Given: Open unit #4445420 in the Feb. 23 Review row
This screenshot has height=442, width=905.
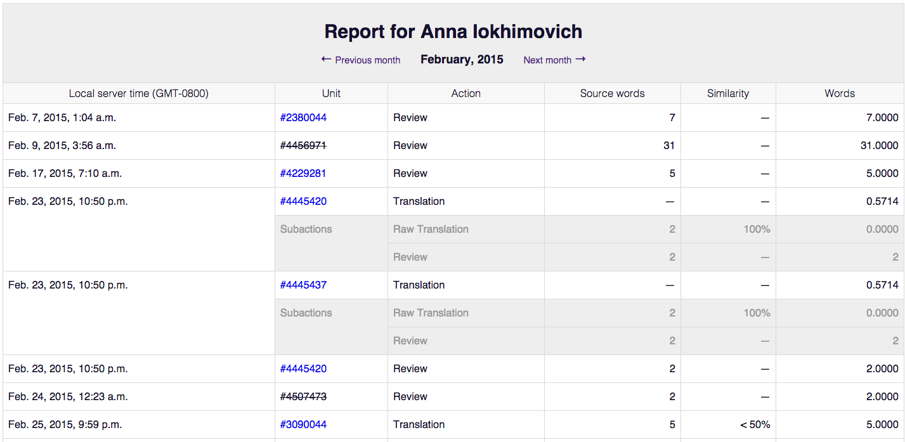Looking at the screenshot, I should point(303,368).
